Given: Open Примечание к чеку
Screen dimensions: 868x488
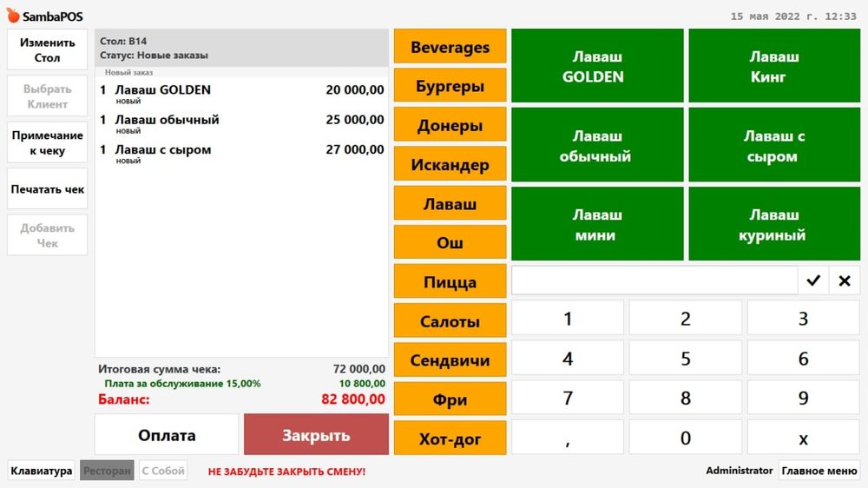Looking at the screenshot, I should pos(47,142).
